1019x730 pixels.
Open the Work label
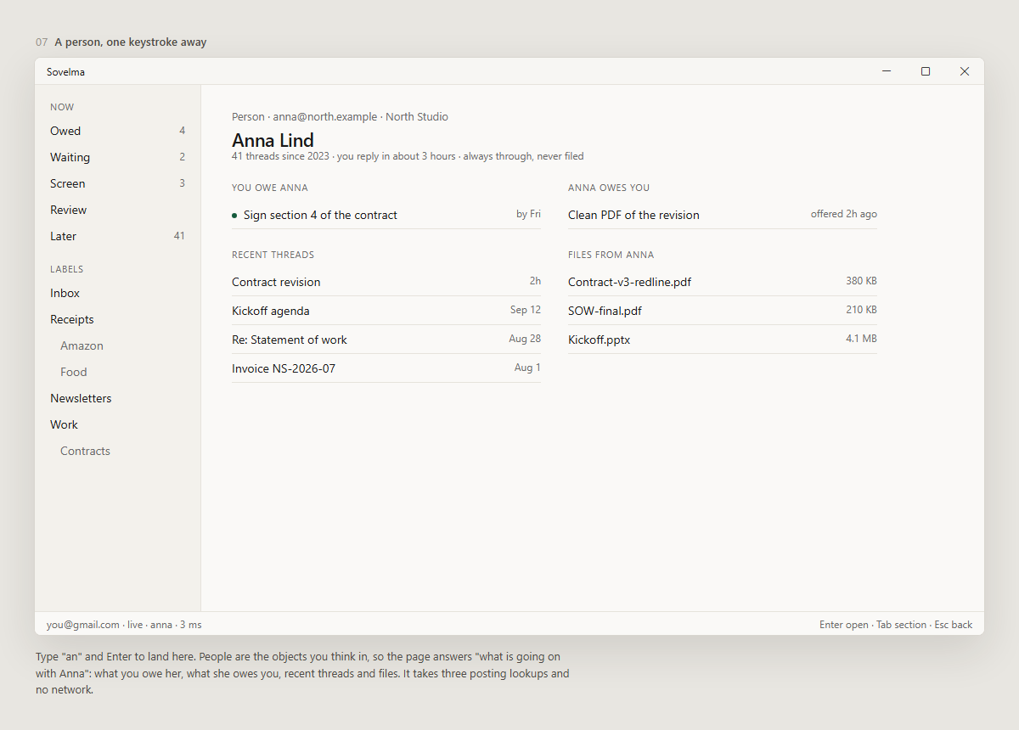click(117, 424)
